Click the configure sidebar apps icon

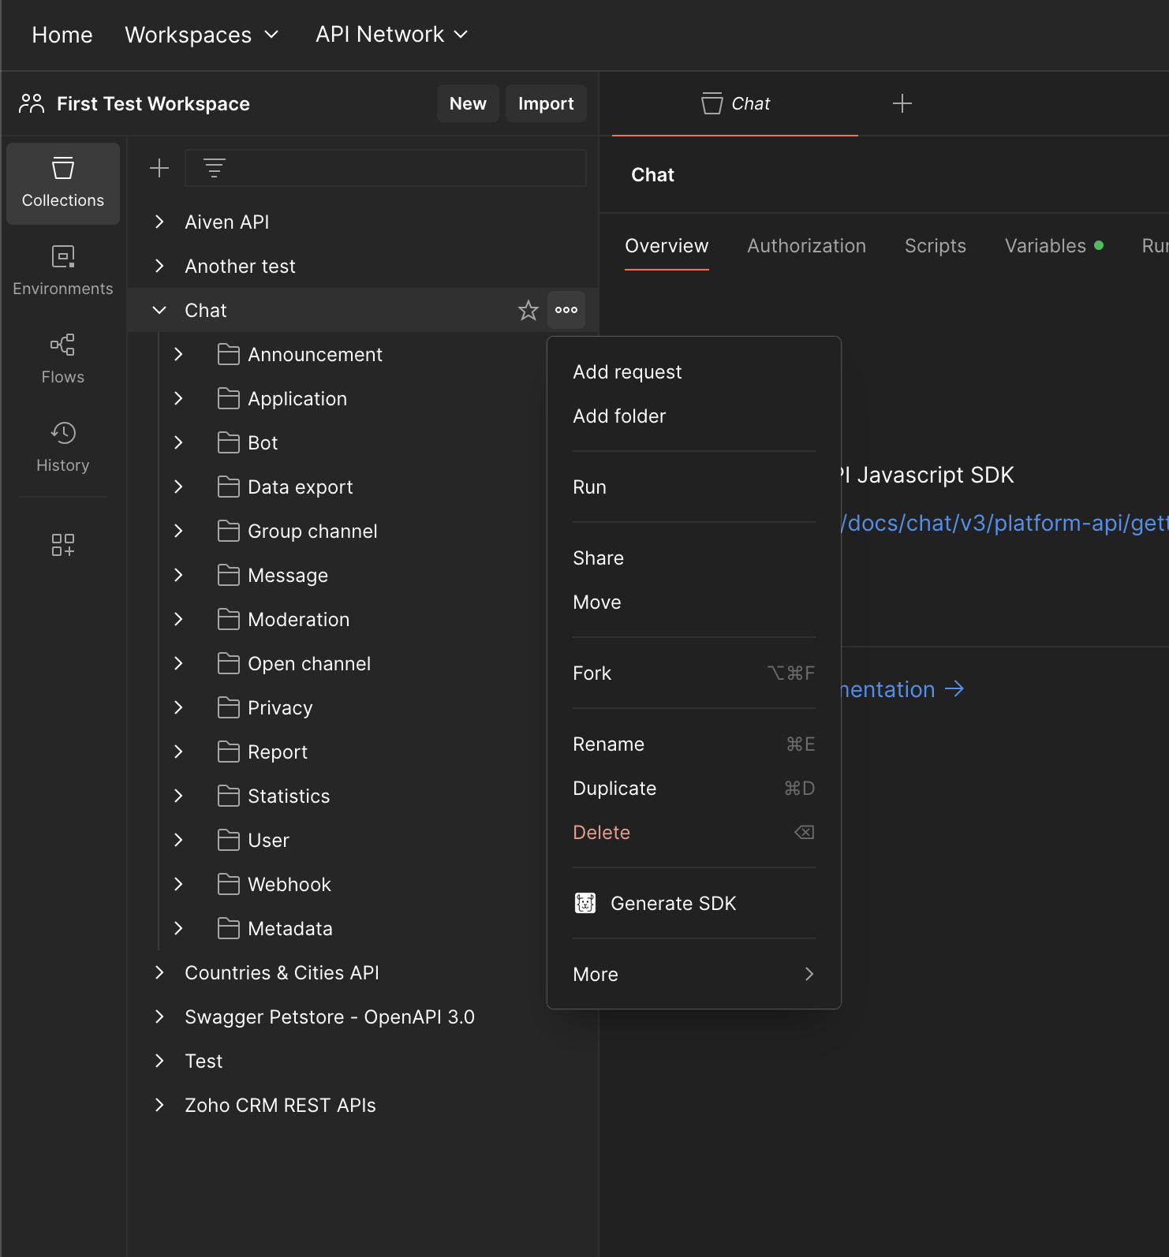point(63,545)
